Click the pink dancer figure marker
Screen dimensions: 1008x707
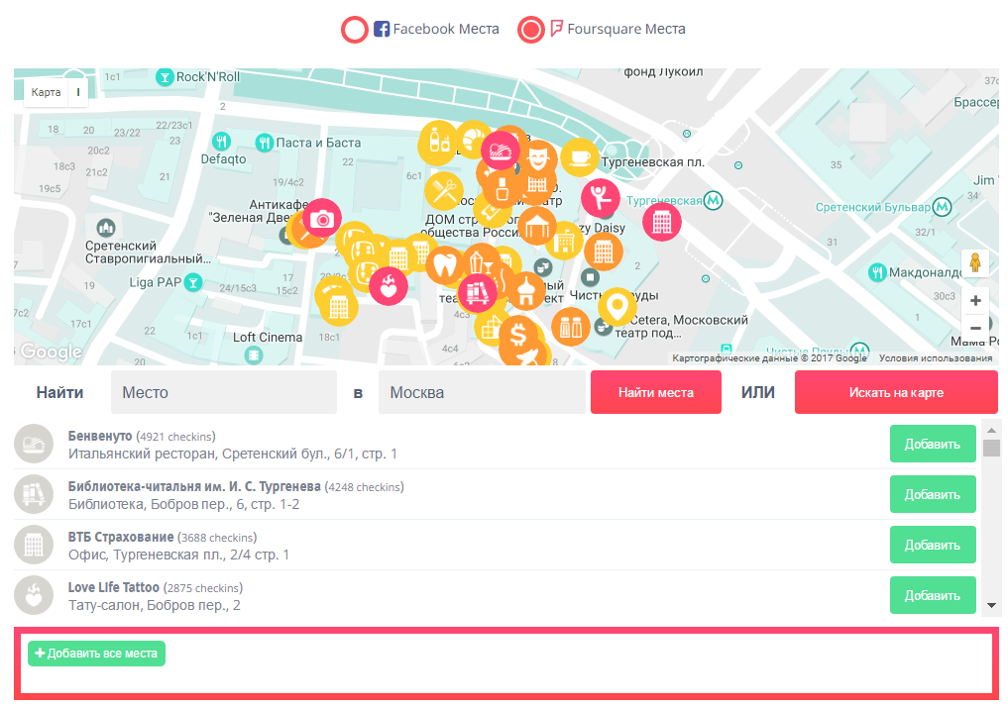pos(601,197)
